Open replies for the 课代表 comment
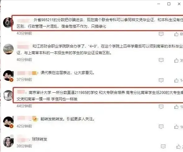This screenshot has width=183, height=152. (x=161, y=80)
